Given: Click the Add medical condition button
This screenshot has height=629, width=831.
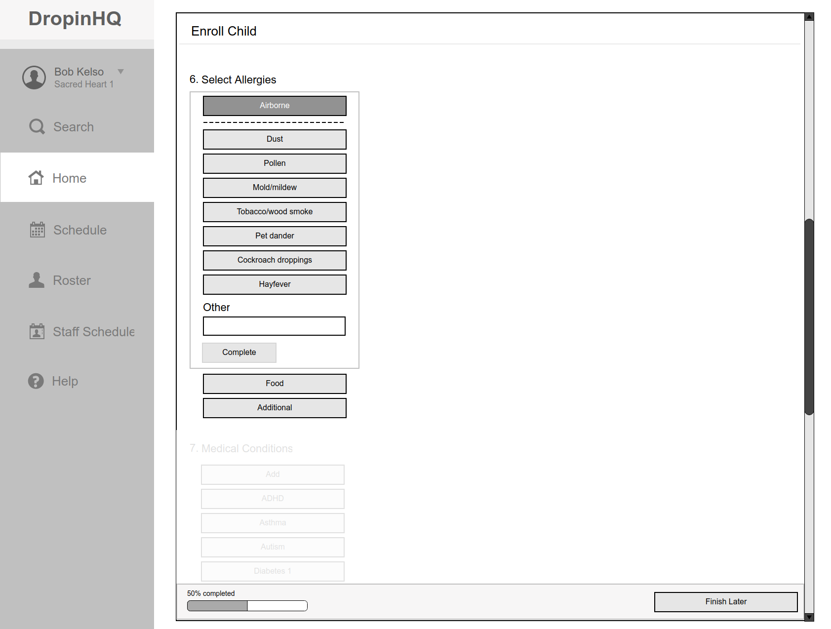Looking at the screenshot, I should pos(273,474).
